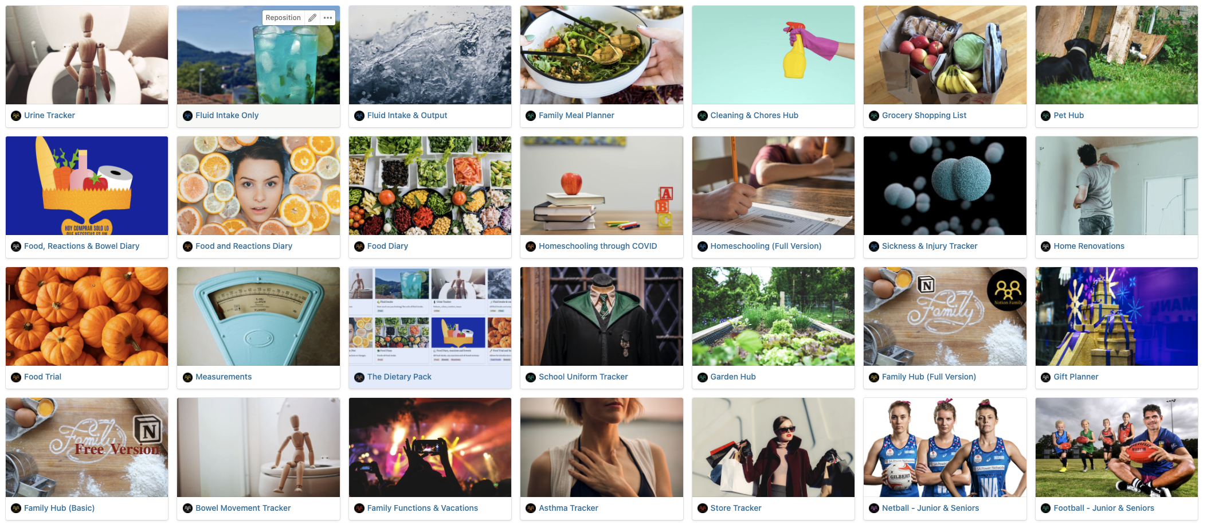Click Reposition on the Fluid Intake cover
Image resolution: width=1207 pixels, height=528 pixels.
point(283,18)
